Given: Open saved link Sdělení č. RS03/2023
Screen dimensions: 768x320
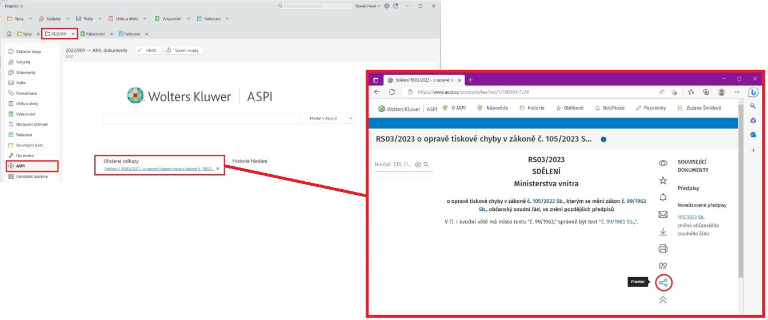Looking at the screenshot, I should coord(159,169).
